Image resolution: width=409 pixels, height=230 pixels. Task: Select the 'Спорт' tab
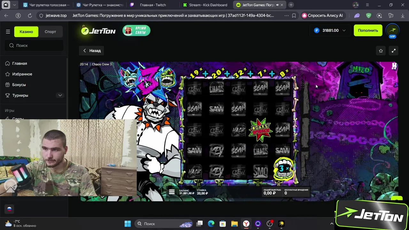pos(50,32)
